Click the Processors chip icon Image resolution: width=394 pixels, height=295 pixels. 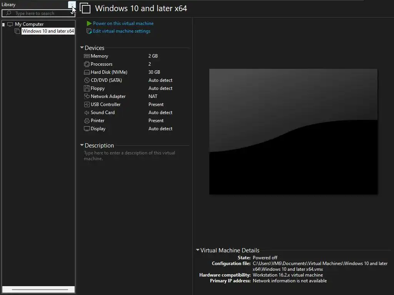tap(87, 64)
